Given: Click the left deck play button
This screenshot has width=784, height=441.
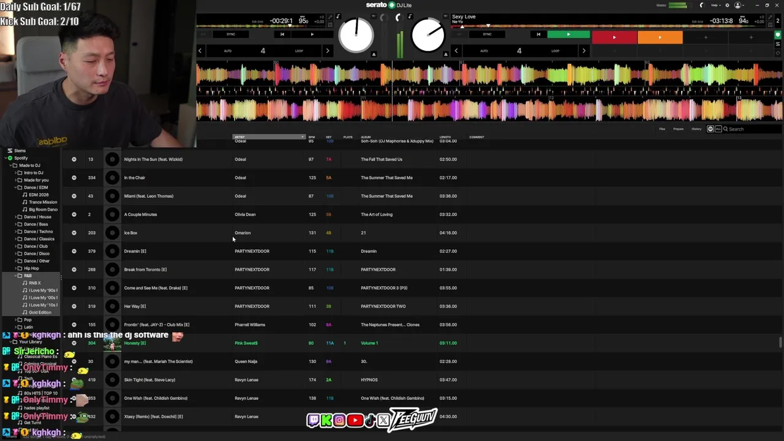Looking at the screenshot, I should 312,34.
